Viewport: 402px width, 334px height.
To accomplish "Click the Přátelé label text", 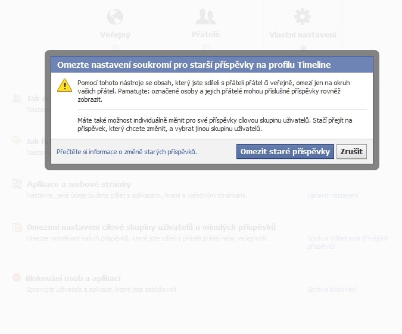I will [205, 35].
